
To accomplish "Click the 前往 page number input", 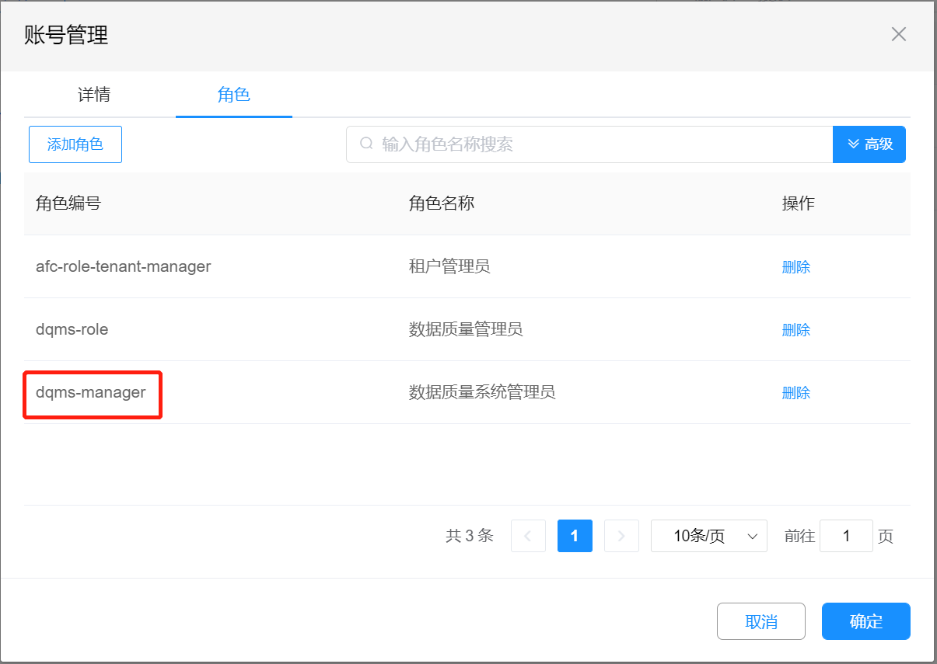I will click(846, 536).
